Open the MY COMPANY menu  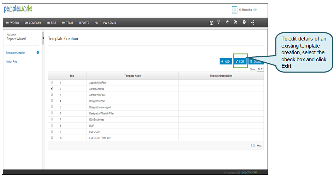[33, 23]
